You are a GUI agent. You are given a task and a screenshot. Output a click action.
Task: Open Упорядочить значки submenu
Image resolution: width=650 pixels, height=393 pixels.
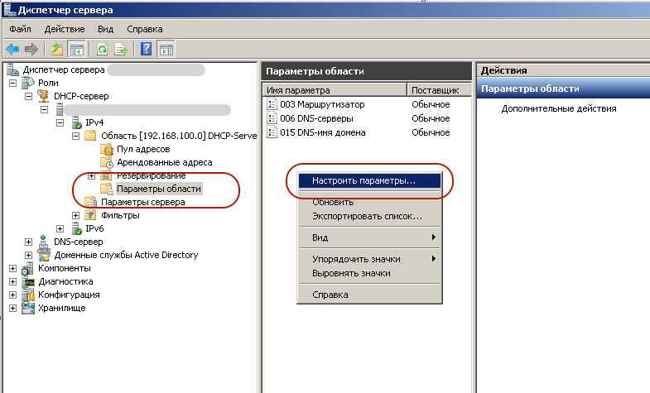pos(369,259)
